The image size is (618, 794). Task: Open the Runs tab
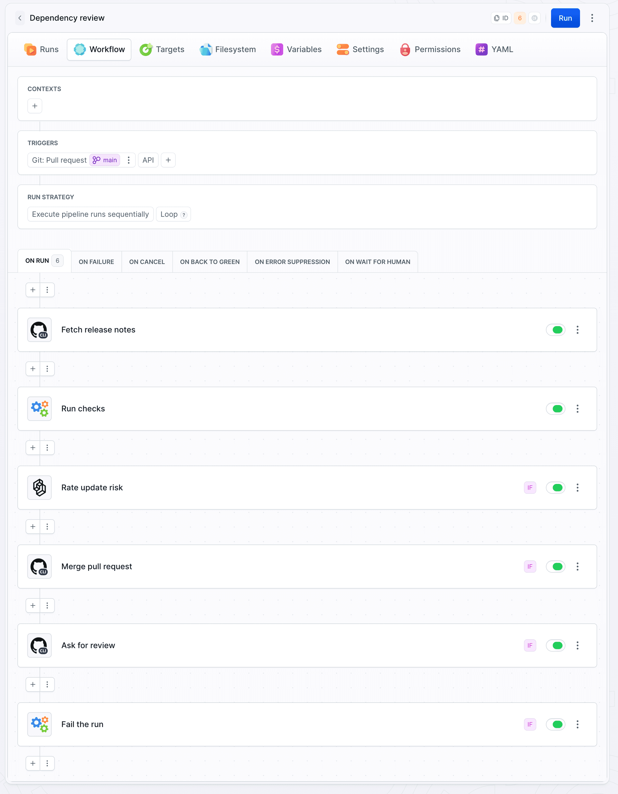coord(41,50)
